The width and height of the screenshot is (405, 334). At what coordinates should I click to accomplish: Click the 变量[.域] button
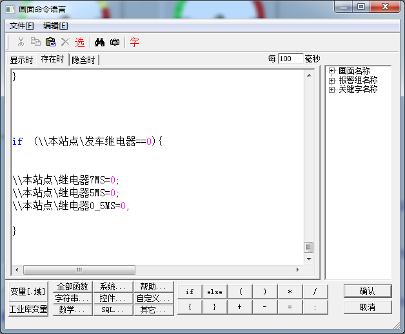coord(28,292)
